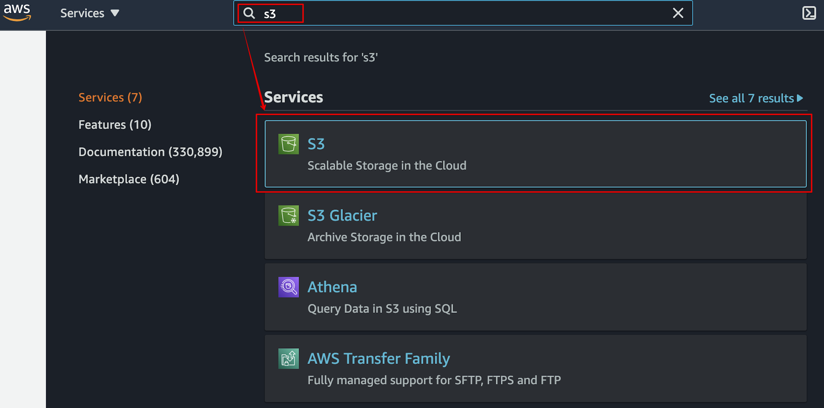Open the S3 Glacier service link

pyautogui.click(x=342, y=215)
